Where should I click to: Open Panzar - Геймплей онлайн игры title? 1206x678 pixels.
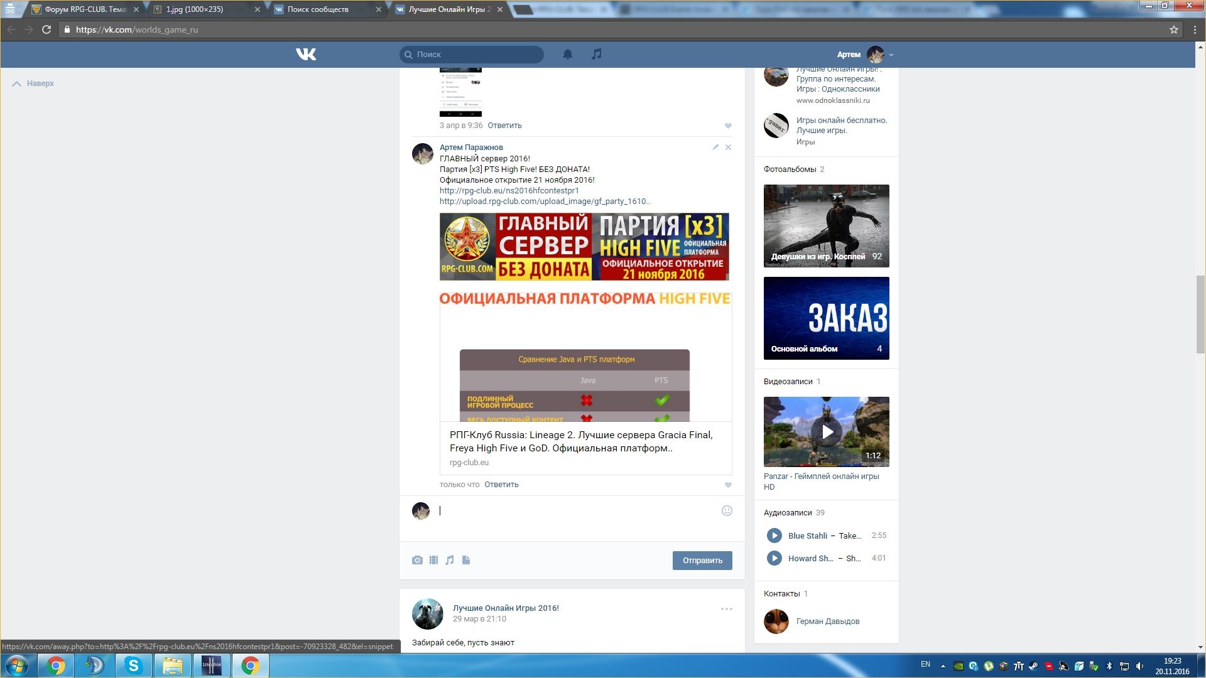(822, 482)
